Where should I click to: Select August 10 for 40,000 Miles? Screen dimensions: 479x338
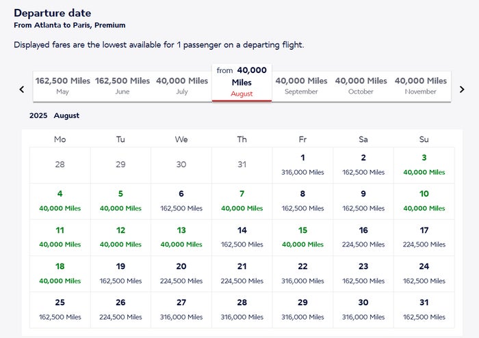click(424, 201)
